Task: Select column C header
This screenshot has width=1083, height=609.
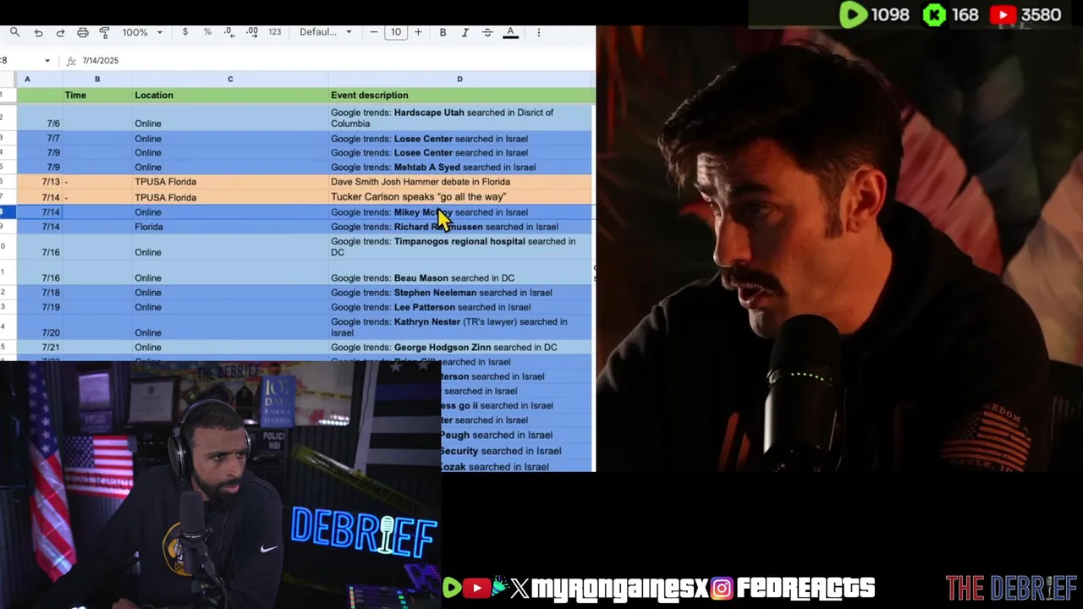Action: [x=229, y=80]
